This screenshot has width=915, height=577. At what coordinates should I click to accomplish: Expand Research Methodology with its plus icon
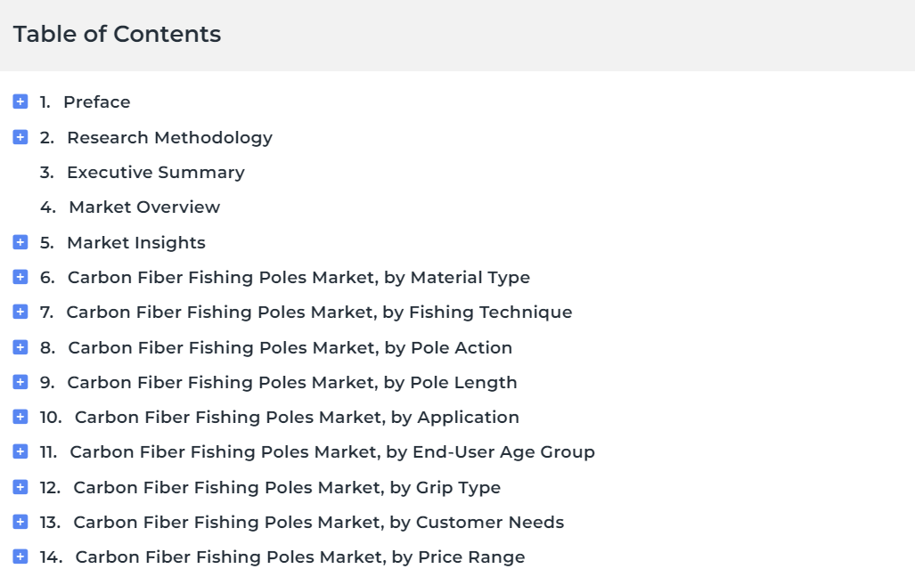(x=20, y=138)
